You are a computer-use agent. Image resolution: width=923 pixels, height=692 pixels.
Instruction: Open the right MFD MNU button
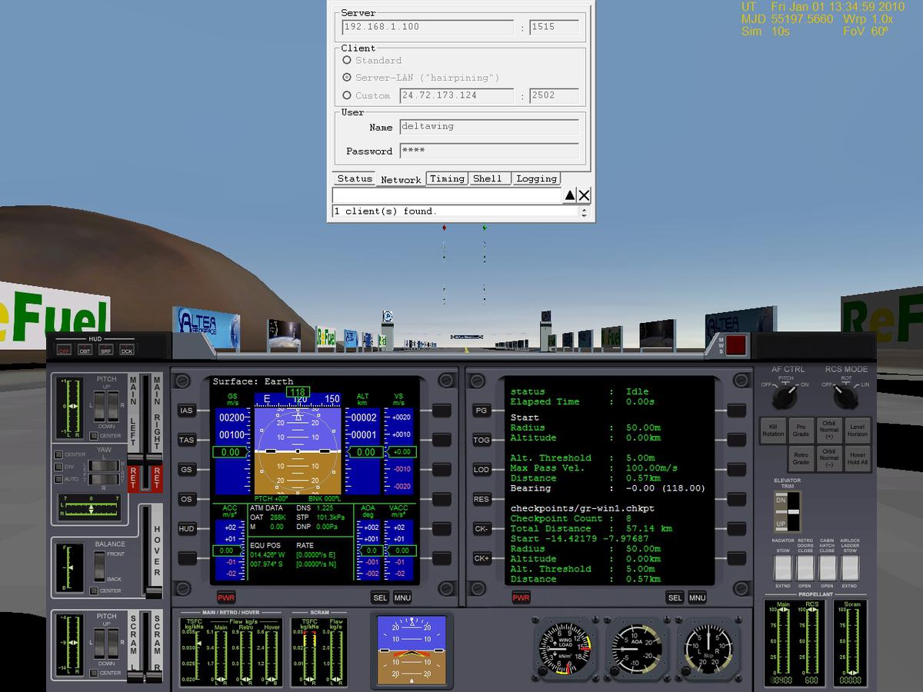(x=698, y=597)
